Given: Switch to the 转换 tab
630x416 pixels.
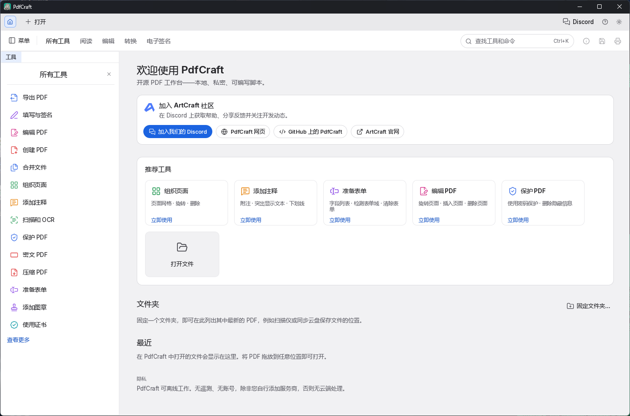Looking at the screenshot, I should (131, 41).
